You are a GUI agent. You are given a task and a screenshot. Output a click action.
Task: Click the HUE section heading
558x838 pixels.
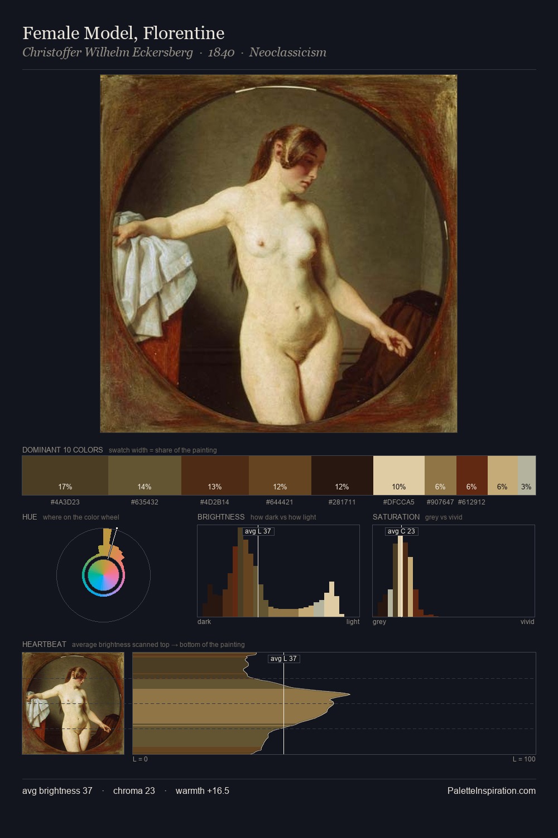30,517
